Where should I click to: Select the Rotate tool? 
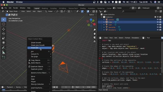coord(4,33)
